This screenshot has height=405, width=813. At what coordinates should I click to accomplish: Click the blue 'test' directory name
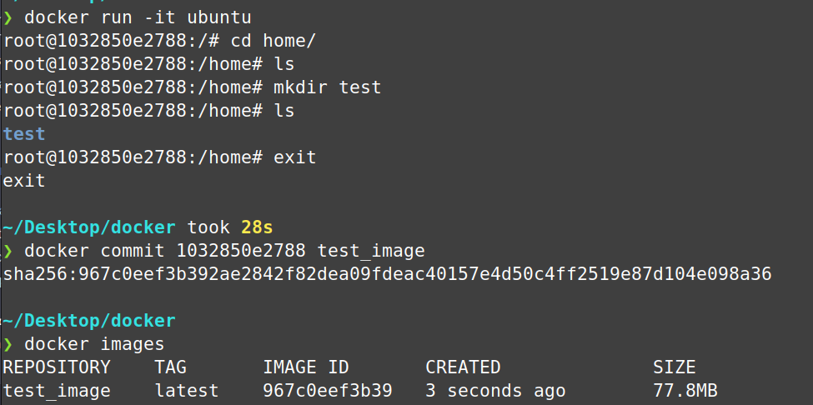24,133
